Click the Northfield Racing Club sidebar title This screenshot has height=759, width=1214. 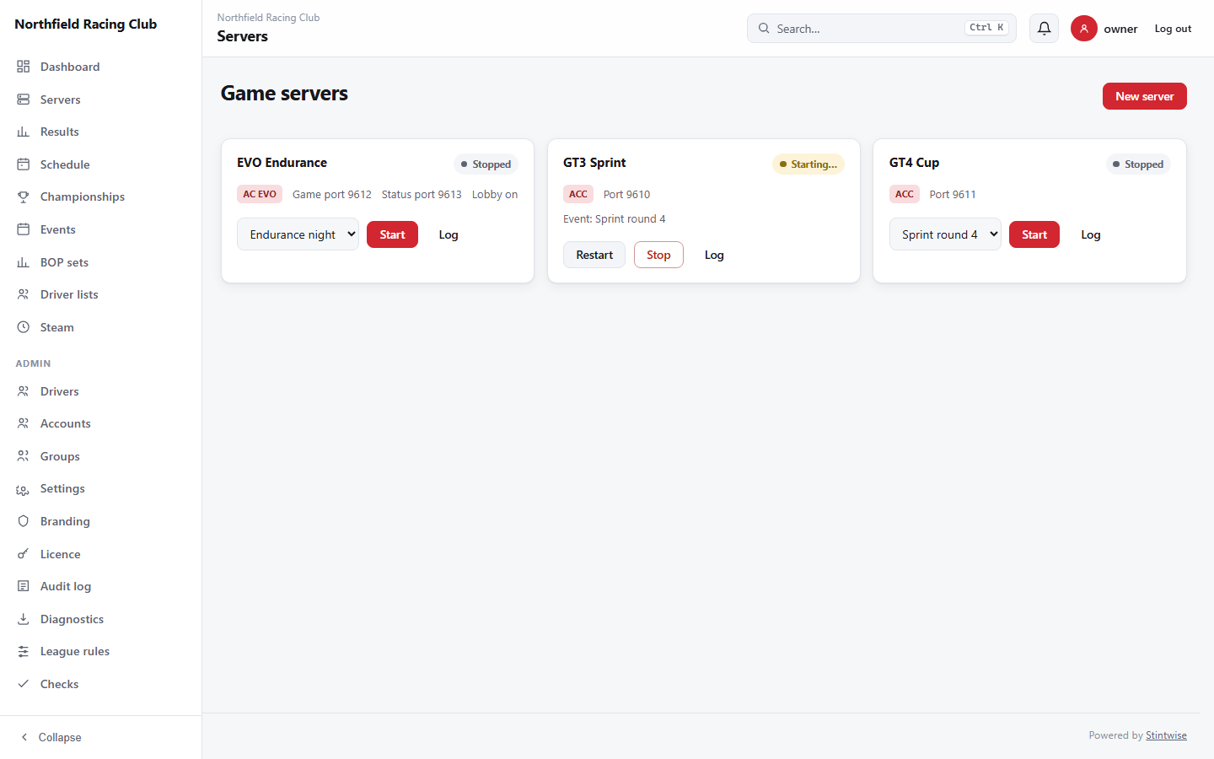(86, 24)
